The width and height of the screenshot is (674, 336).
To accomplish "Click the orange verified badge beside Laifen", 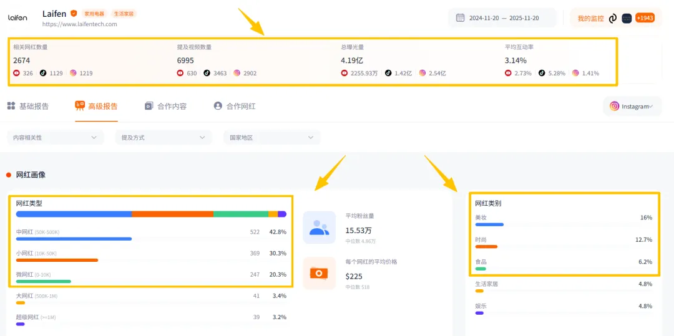I will (74, 13).
